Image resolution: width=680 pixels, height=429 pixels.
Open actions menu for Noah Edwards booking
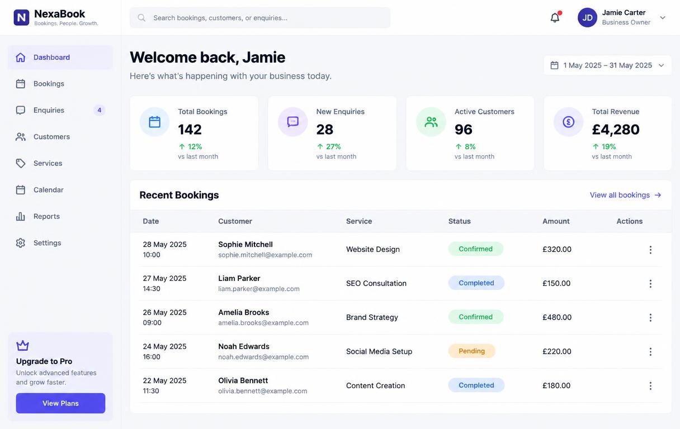[650, 352]
